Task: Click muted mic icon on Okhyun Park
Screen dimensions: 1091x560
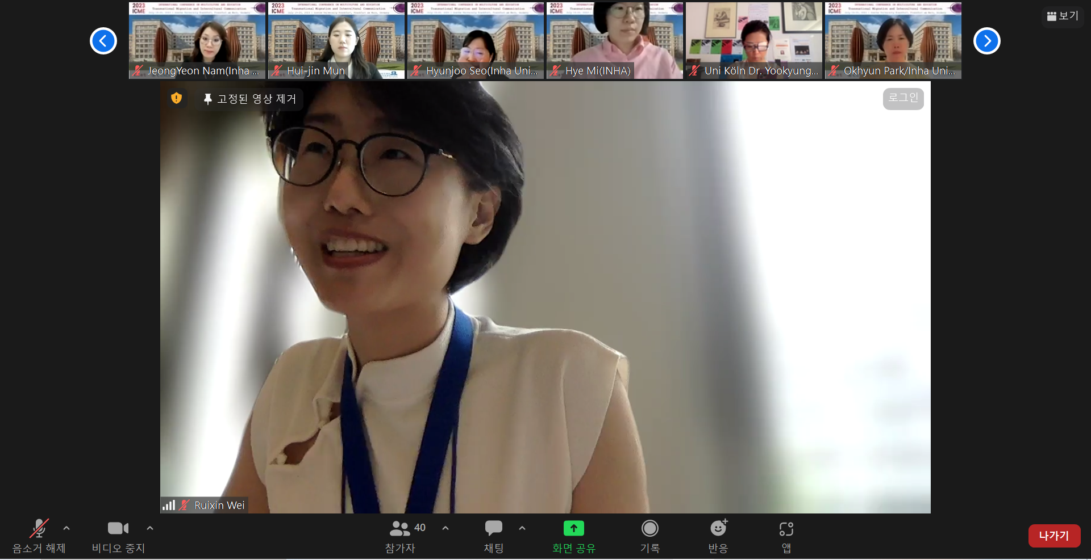Action: point(834,71)
